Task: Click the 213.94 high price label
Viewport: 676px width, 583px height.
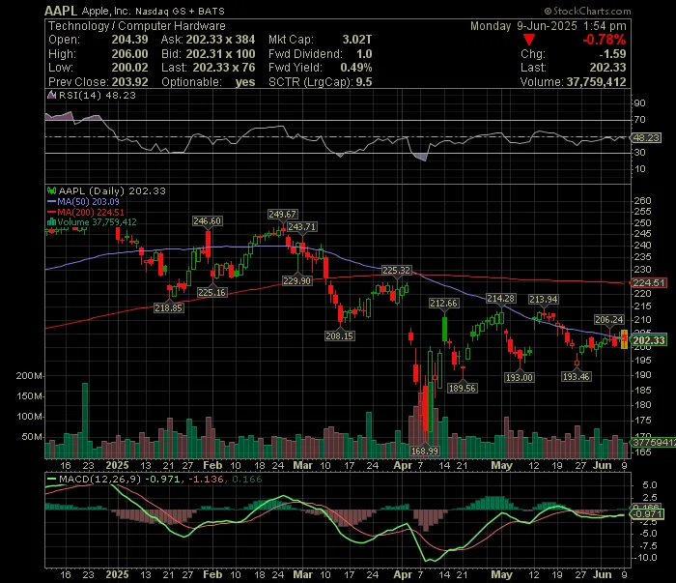Action: [x=543, y=299]
